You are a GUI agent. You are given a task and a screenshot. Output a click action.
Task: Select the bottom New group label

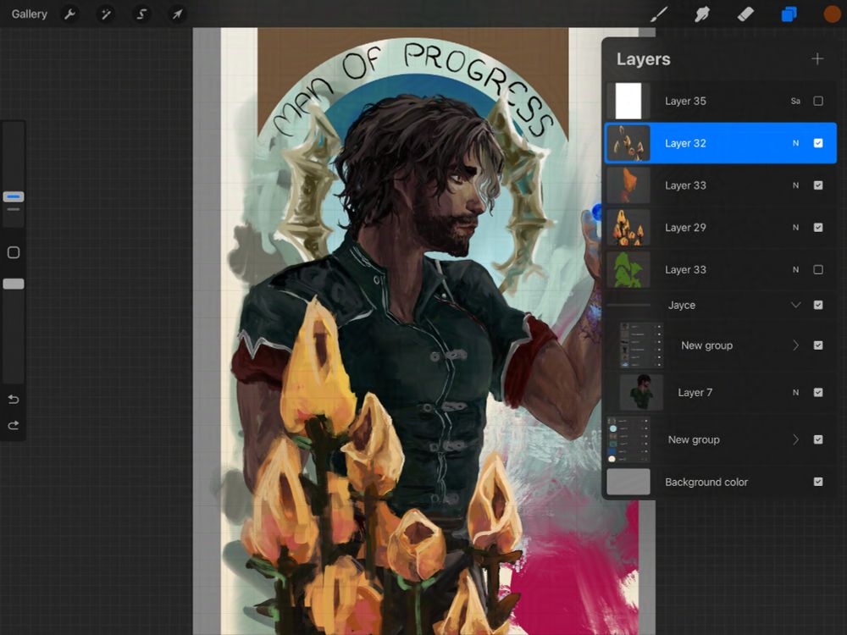[694, 439]
